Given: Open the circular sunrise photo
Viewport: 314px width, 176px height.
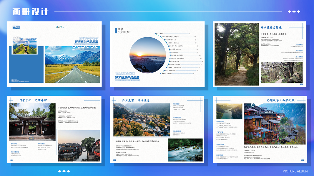Looking at the screenshot, I should pos(148,55).
